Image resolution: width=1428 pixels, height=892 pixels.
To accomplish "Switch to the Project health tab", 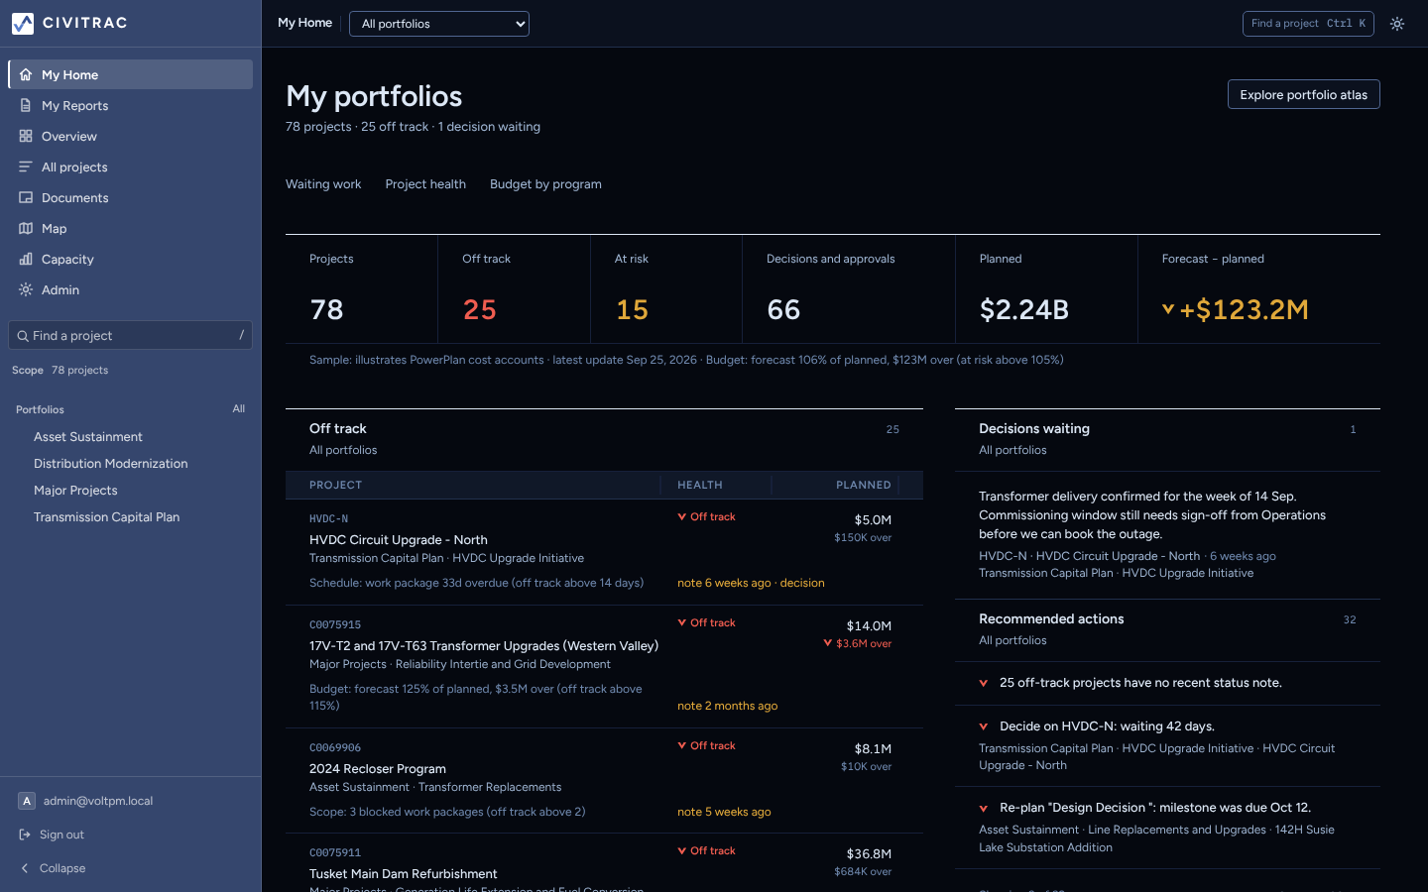I will 425,184.
